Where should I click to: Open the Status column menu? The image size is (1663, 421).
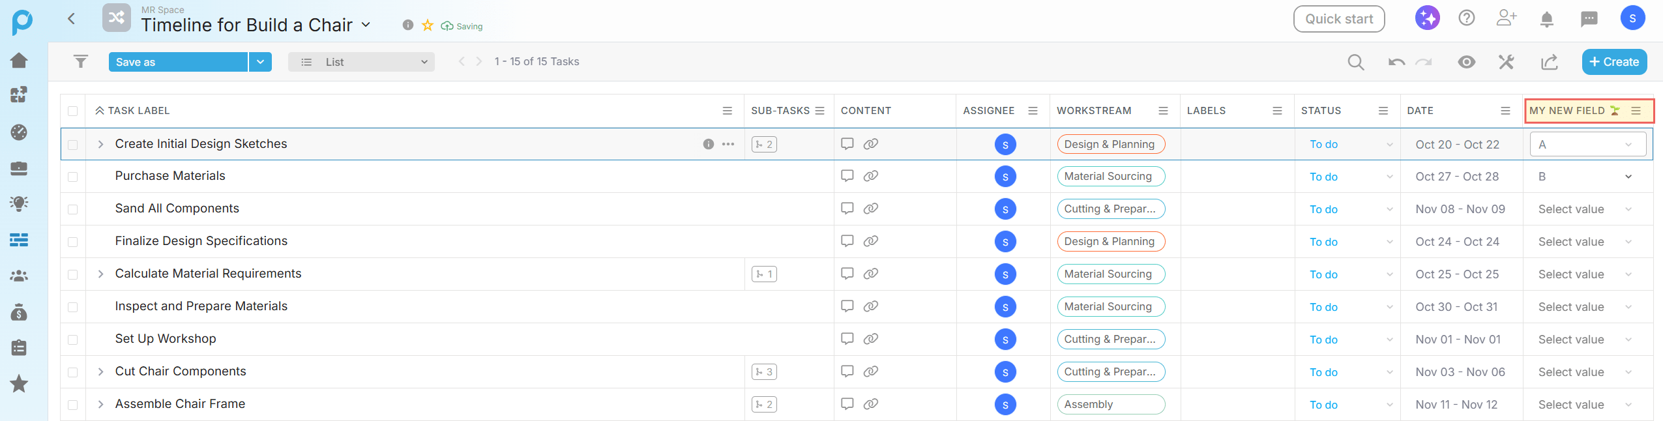point(1383,111)
